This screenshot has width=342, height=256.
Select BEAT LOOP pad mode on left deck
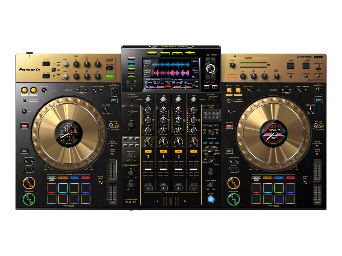63,178
